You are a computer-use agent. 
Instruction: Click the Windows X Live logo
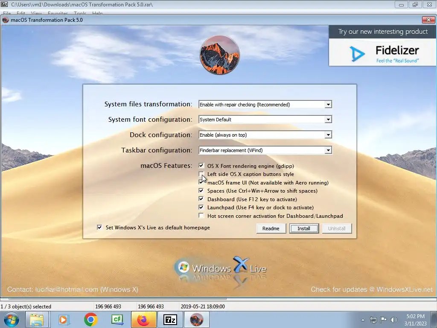[220, 268]
